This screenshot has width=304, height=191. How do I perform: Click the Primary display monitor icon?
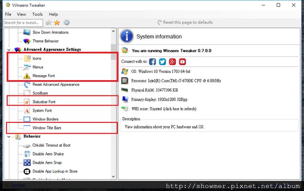125,99
